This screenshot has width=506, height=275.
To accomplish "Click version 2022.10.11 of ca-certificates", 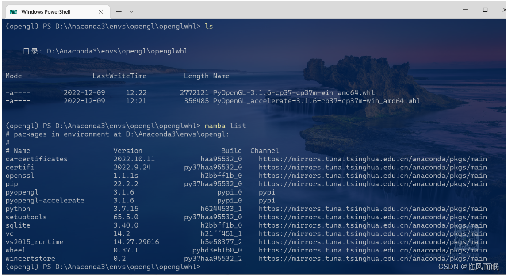I will (134, 159).
